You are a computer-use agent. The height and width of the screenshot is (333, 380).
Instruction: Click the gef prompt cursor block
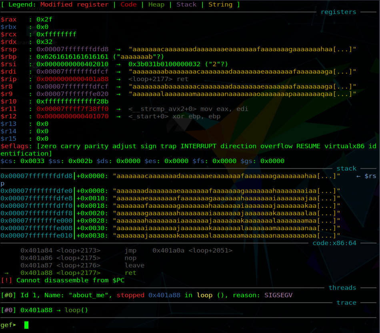click(26, 325)
